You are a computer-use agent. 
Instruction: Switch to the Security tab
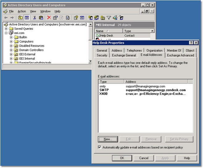[x=102, y=55]
